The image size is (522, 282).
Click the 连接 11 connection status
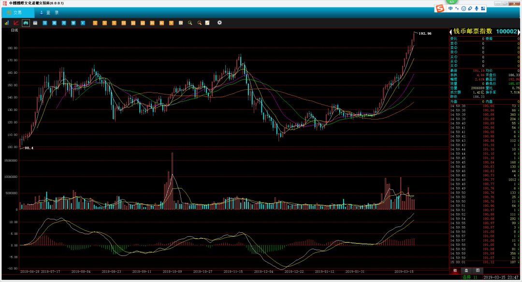click(470, 277)
